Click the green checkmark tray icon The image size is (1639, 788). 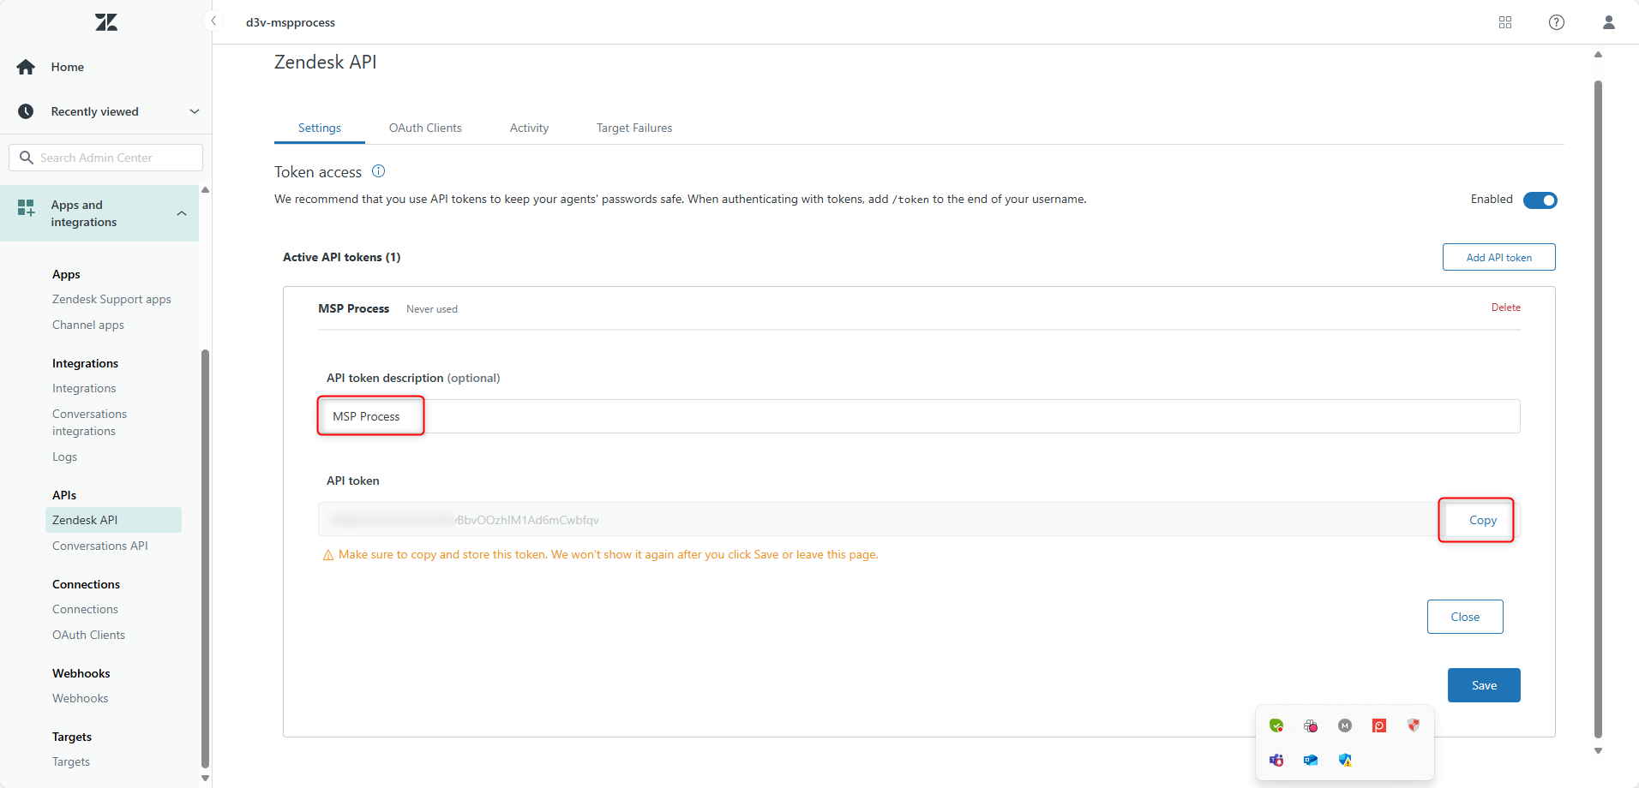1276,725
